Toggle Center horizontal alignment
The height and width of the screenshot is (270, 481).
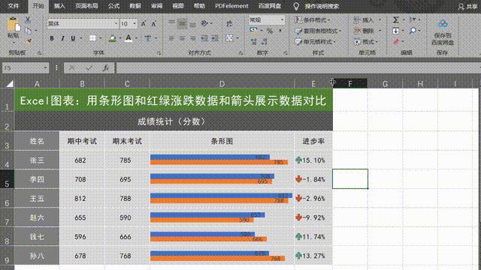[182, 38]
